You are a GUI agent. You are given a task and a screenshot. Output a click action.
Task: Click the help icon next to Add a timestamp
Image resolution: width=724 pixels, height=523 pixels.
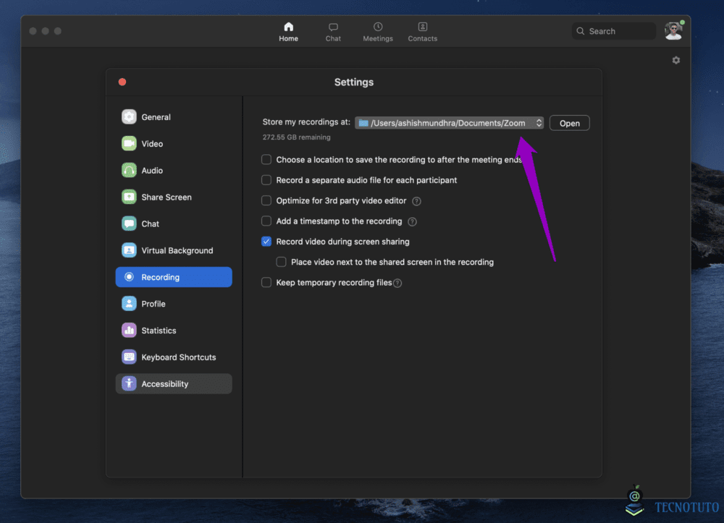(x=412, y=222)
